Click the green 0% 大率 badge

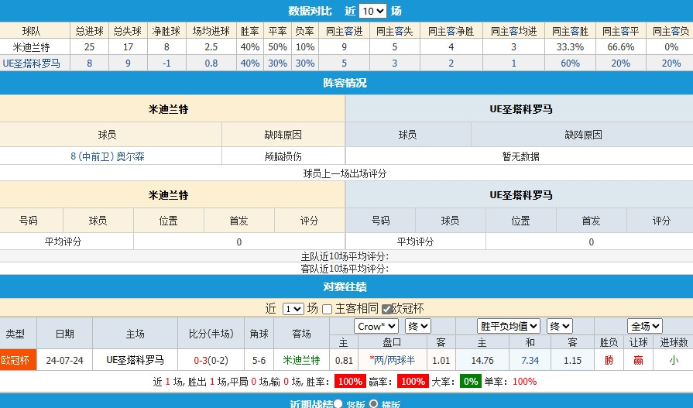(x=470, y=382)
